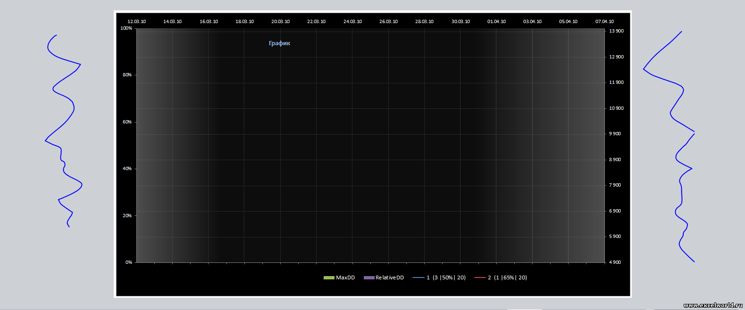This screenshot has width=745, height=310.
Task: Select the 13 900 right axis value
Action: click(616, 31)
